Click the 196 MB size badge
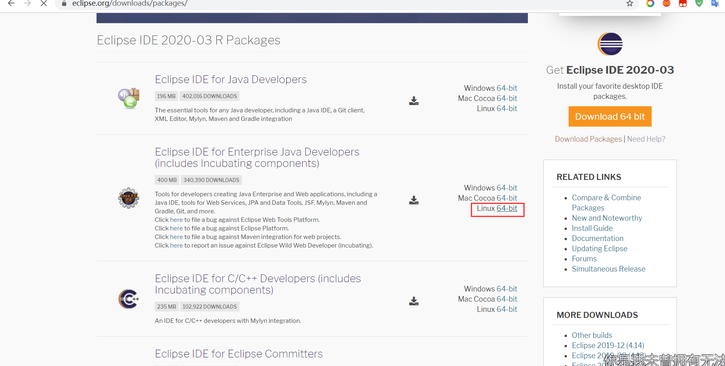725x366 pixels. (166, 96)
